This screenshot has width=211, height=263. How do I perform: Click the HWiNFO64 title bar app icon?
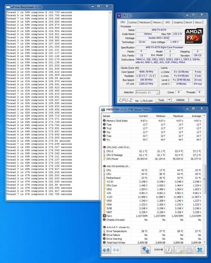pos(103,109)
